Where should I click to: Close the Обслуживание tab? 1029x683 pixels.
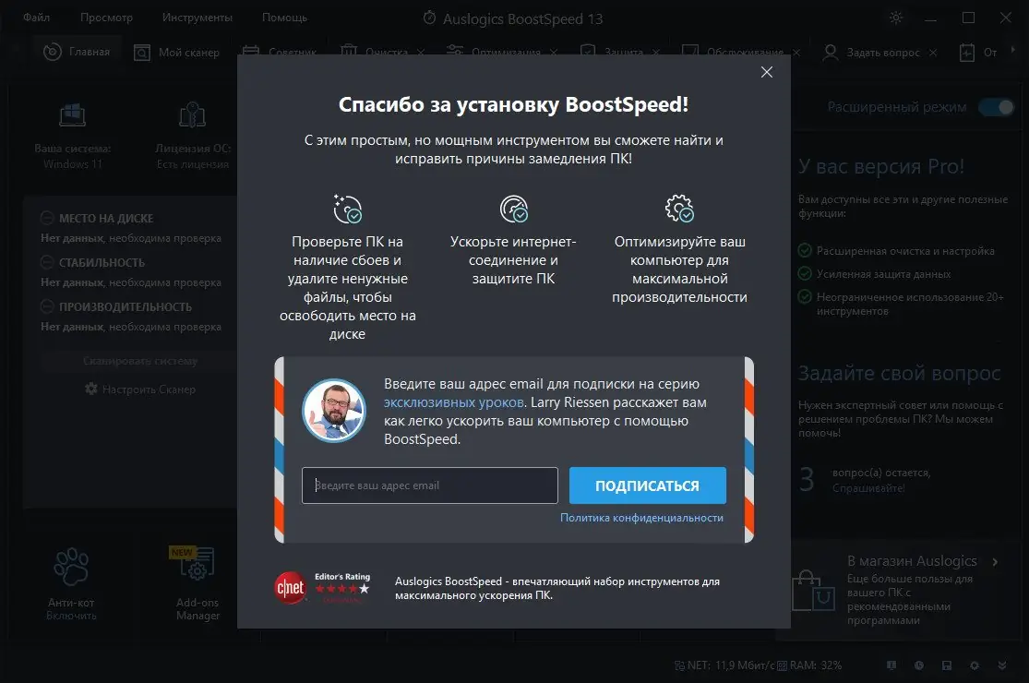click(x=796, y=53)
